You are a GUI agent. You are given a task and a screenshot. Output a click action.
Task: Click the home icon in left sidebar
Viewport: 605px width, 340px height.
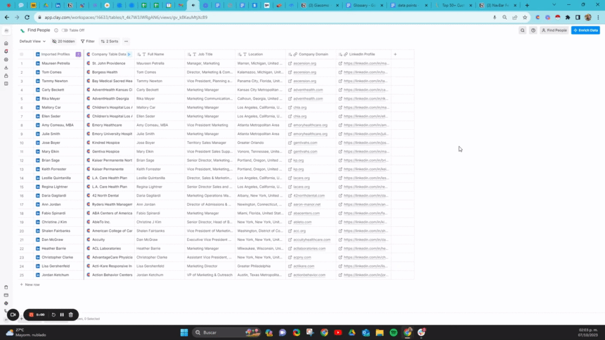coord(6,43)
